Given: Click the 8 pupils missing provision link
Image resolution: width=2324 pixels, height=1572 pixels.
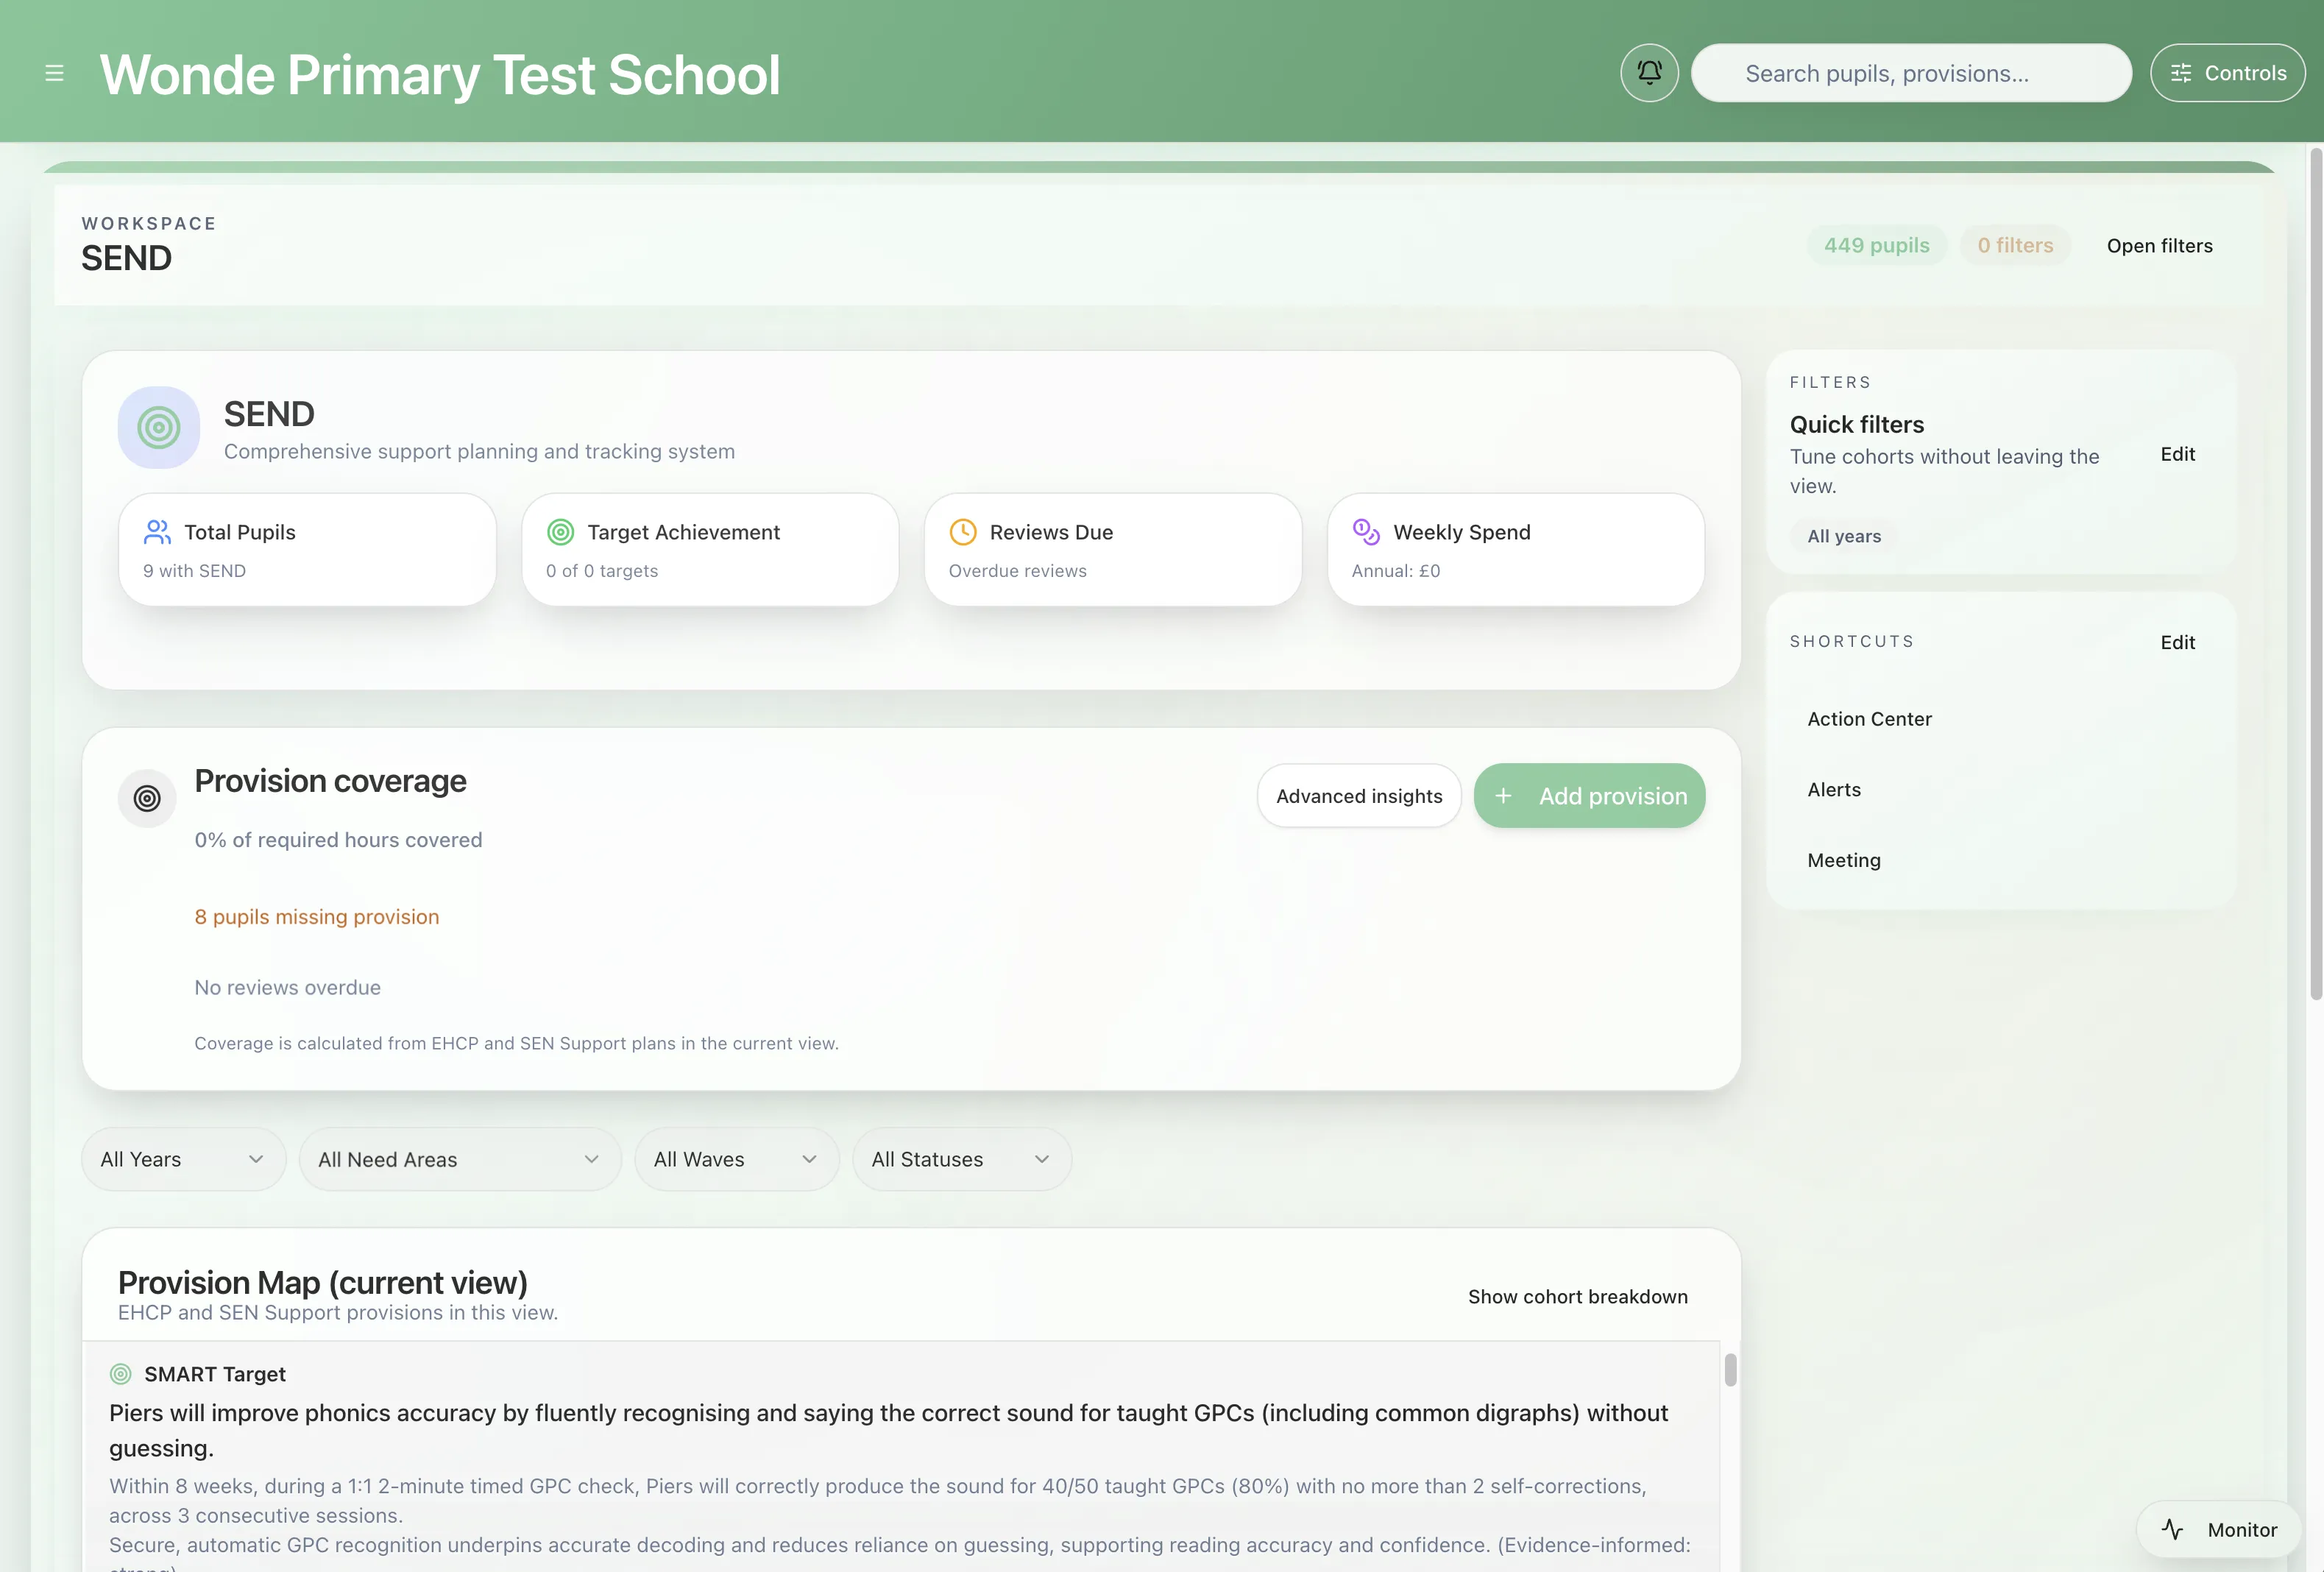Looking at the screenshot, I should pyautogui.click(x=317, y=917).
